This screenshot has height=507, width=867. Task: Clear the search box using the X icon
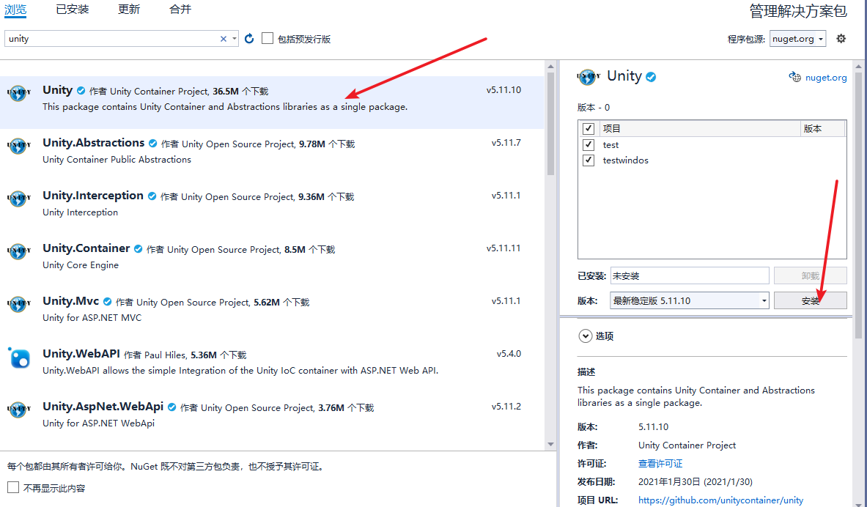(x=223, y=38)
